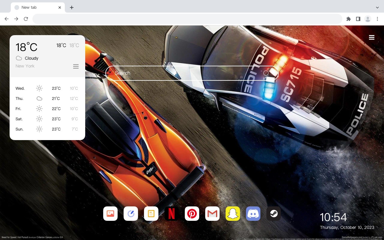Screen dimensions: 384x240
Task: Open the weather widget menu icon
Action: [x=76, y=66]
